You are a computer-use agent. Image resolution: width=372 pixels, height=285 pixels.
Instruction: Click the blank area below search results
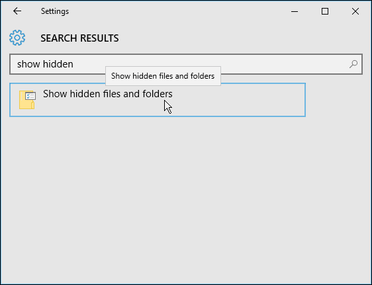coord(186,199)
